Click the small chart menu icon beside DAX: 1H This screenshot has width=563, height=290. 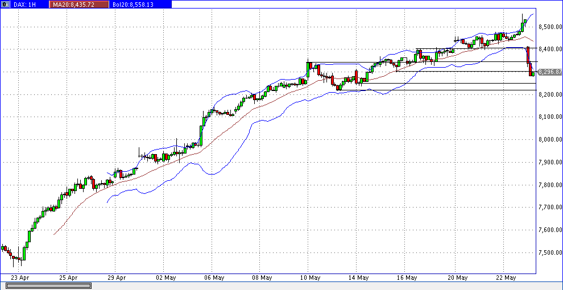pyautogui.click(x=5, y=5)
